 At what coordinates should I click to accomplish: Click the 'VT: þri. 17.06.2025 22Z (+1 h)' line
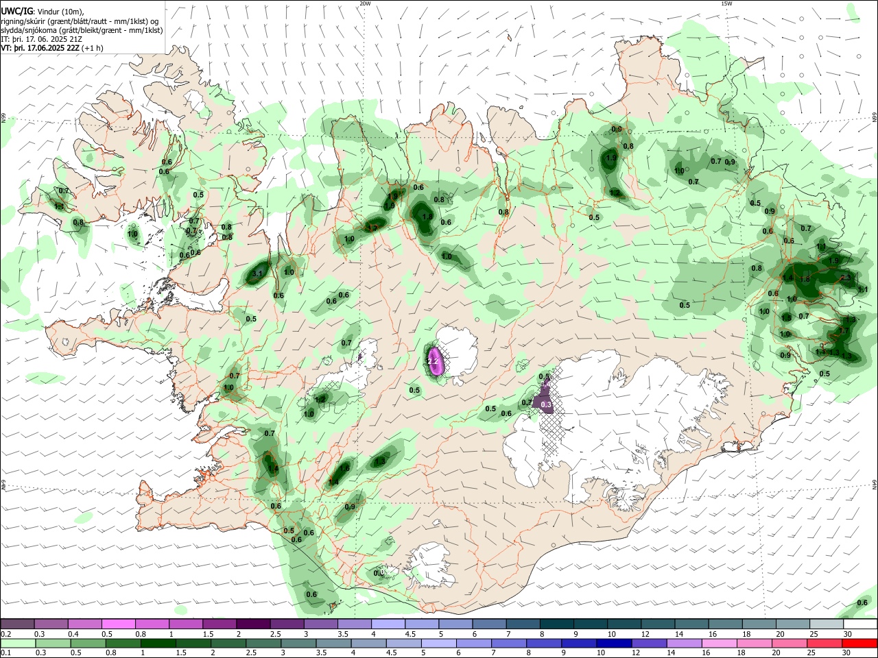52,48
